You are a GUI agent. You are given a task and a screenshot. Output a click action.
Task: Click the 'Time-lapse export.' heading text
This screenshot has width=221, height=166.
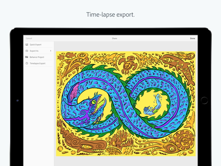pyautogui.click(x=110, y=15)
